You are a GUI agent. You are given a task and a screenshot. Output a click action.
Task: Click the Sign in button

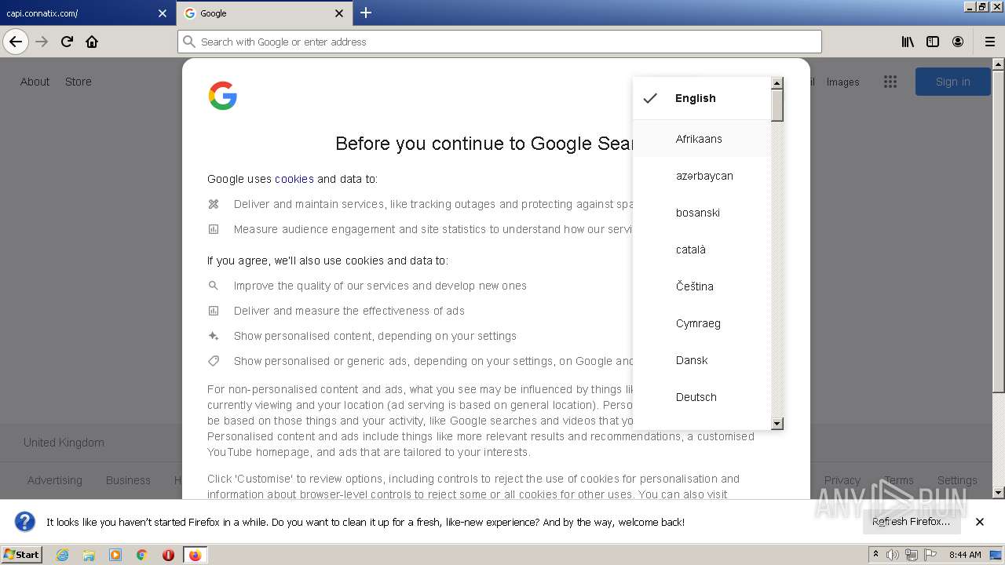[x=952, y=82]
